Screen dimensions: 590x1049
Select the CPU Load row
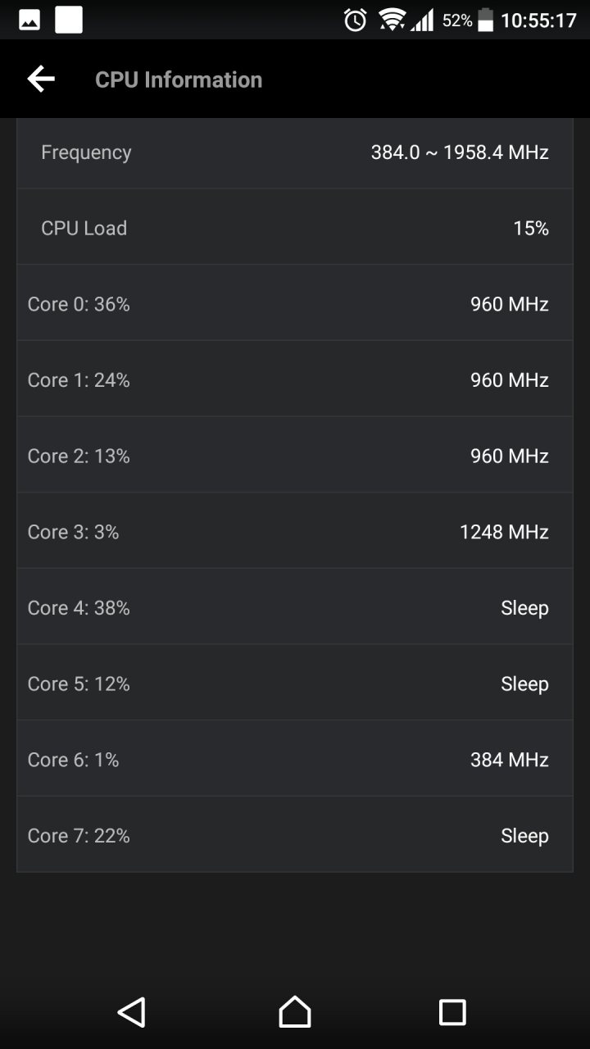(x=295, y=228)
